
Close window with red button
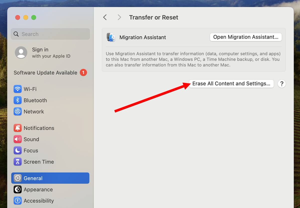18,18
